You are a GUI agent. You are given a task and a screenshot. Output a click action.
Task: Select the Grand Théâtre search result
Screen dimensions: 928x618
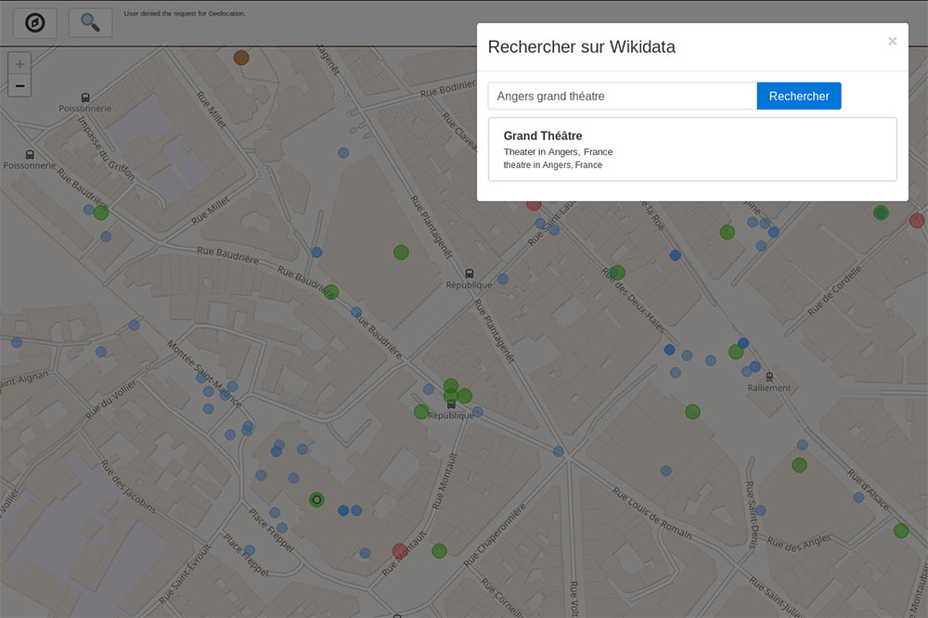[692, 149]
